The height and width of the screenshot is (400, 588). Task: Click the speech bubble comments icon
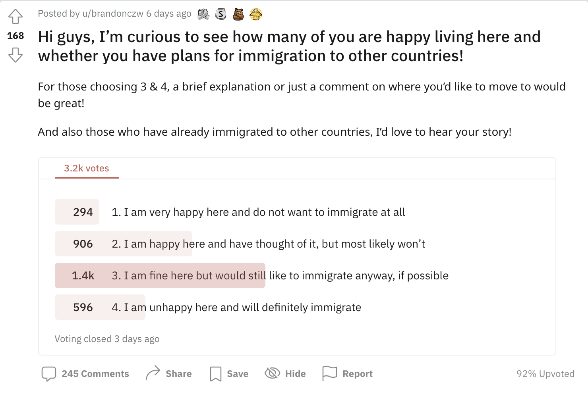[49, 374]
